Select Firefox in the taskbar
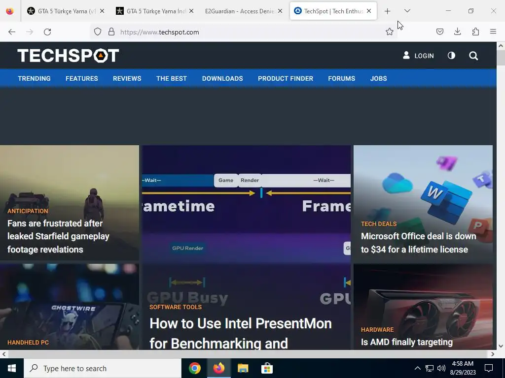Image resolution: width=505 pixels, height=378 pixels. coord(218,368)
